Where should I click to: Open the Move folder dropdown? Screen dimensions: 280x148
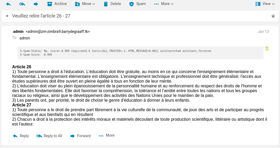[85, 4]
